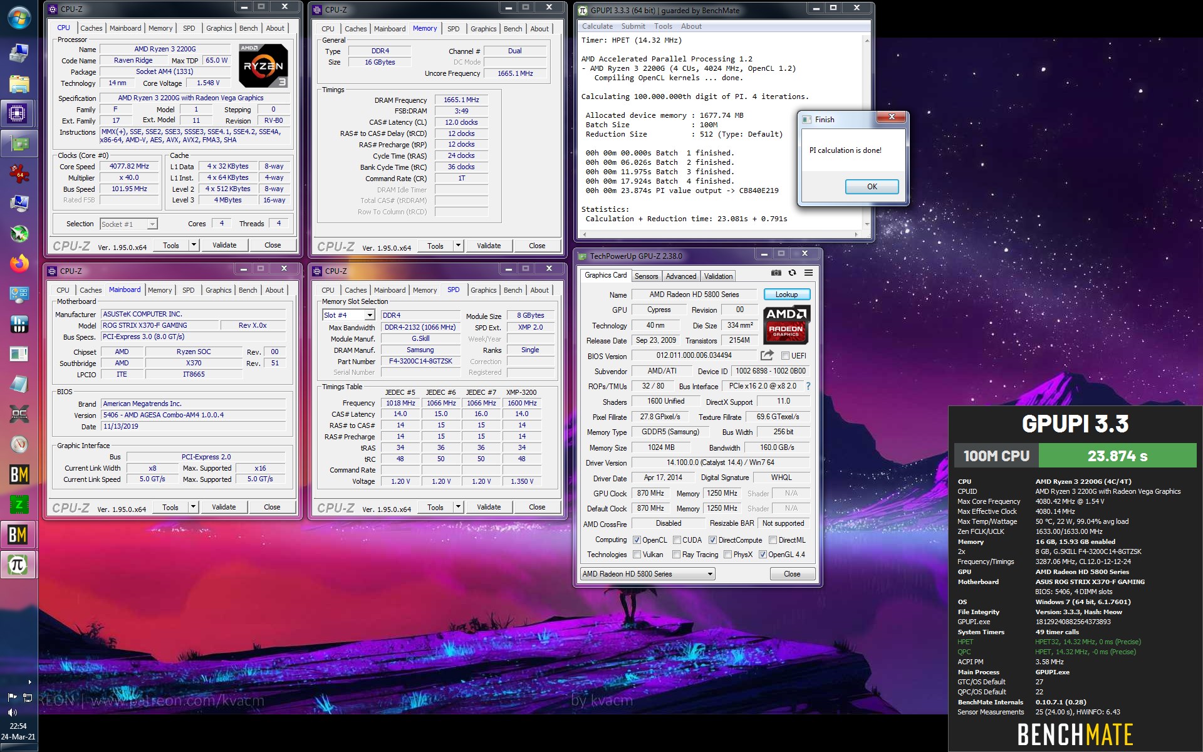Click the blue bar-chart taskbar icon
This screenshot has width=1203, height=752.
click(x=19, y=324)
